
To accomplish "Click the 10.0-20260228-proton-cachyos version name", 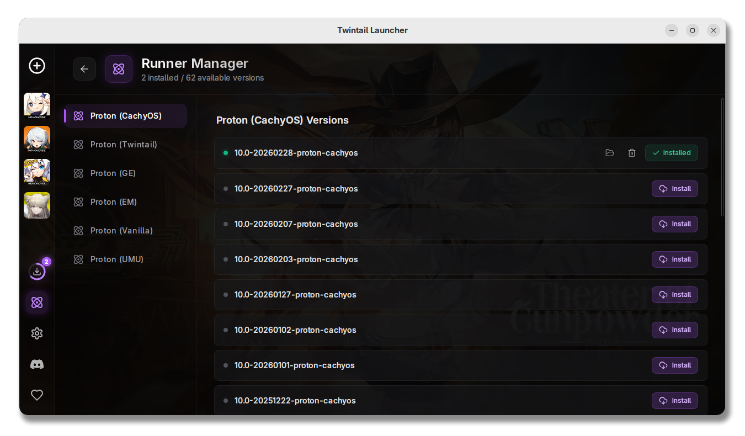I will coord(296,153).
